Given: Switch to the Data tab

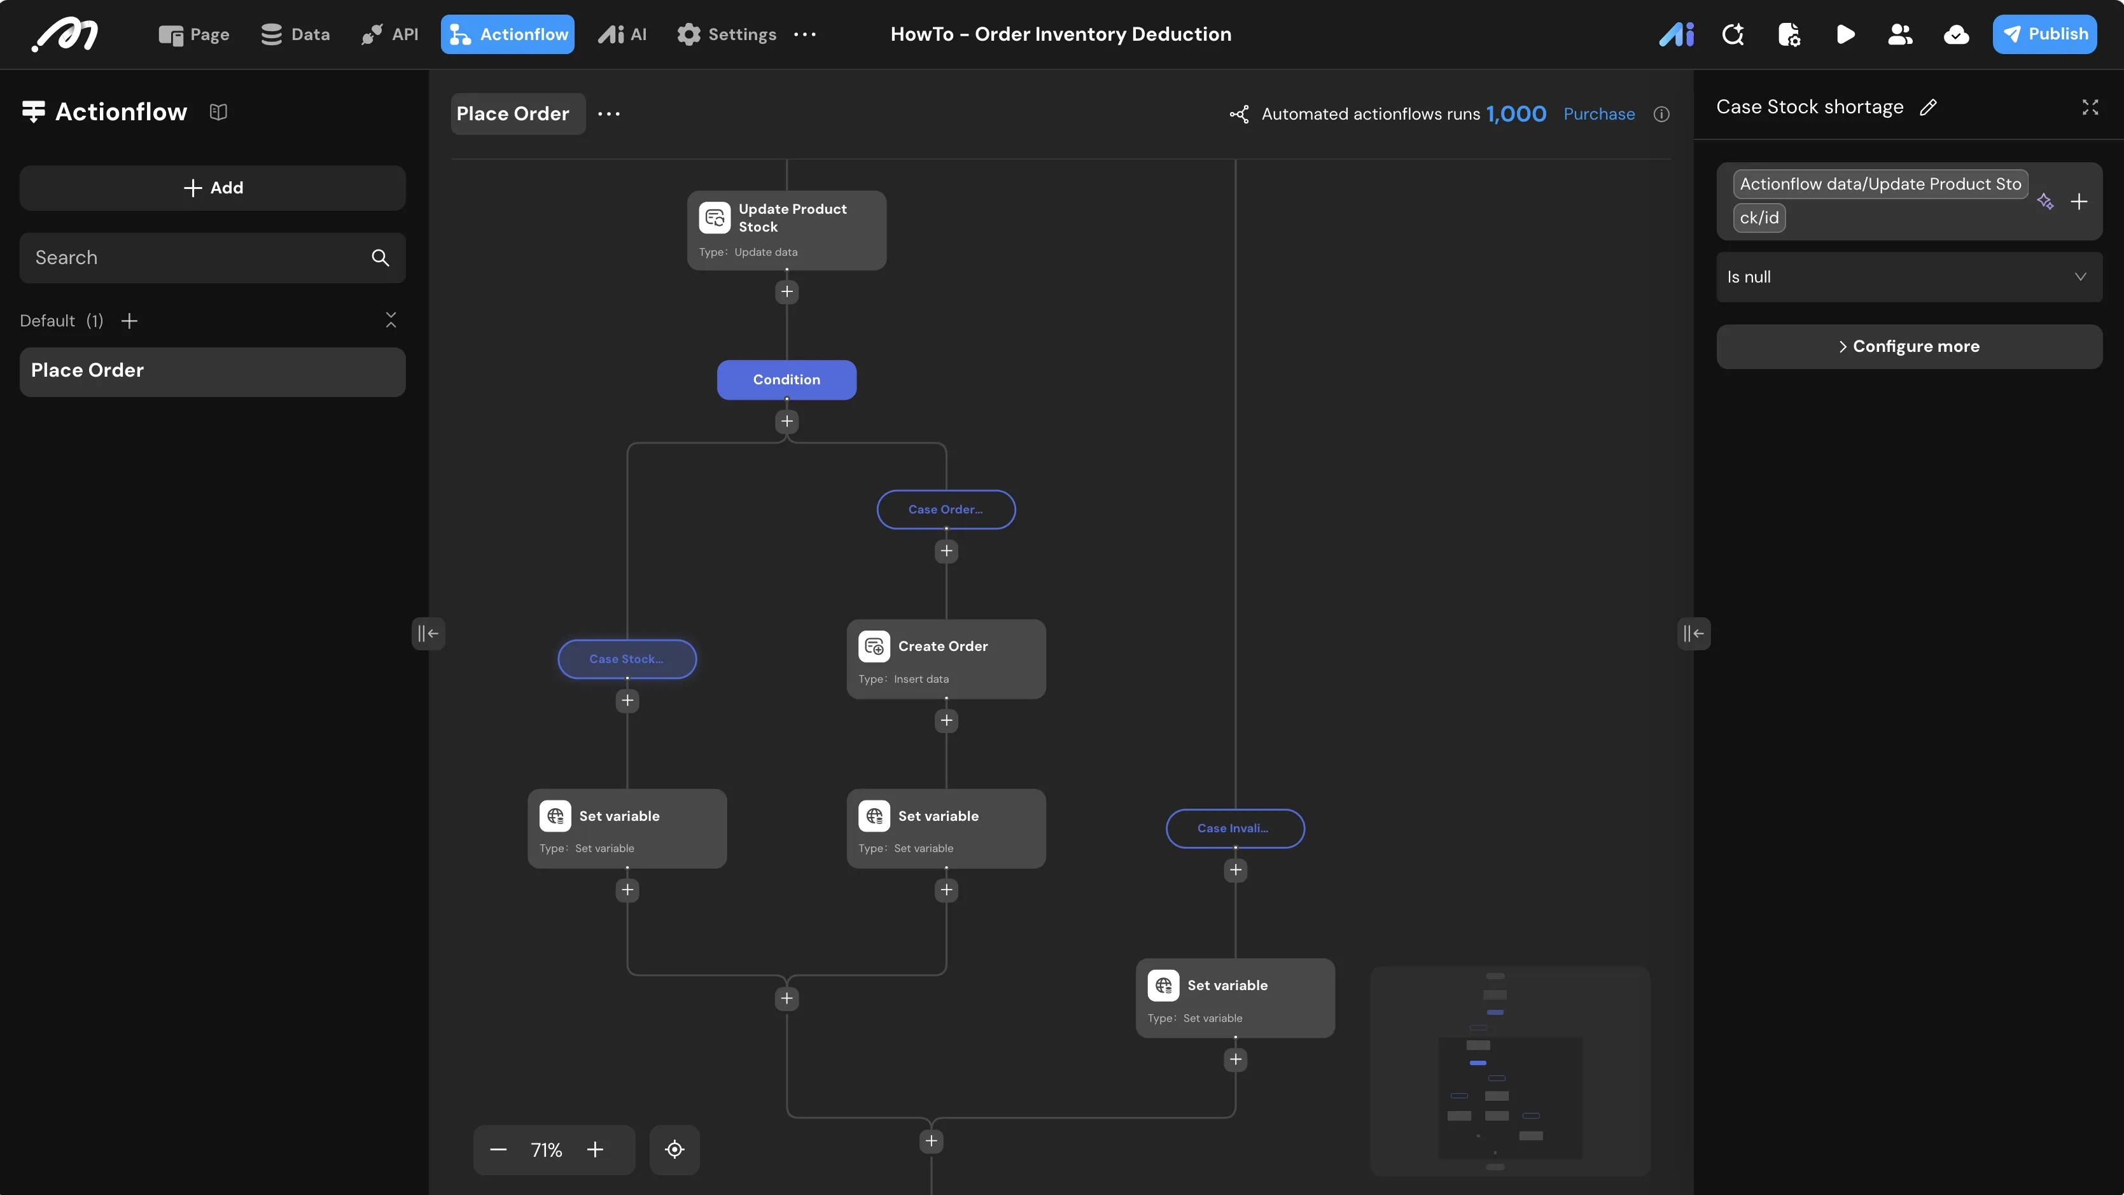Looking at the screenshot, I should pos(295,34).
